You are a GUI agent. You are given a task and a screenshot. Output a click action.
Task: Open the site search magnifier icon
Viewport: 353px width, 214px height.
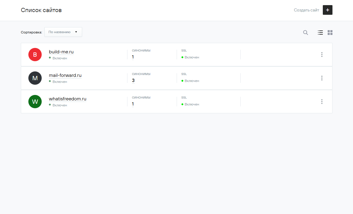tap(306, 33)
